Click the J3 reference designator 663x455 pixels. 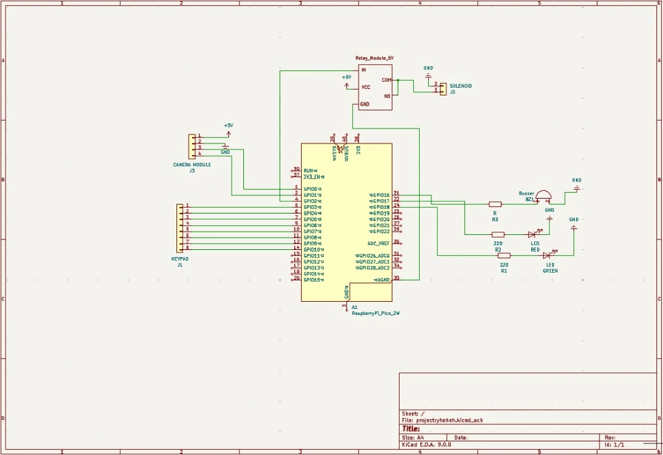[x=192, y=171]
